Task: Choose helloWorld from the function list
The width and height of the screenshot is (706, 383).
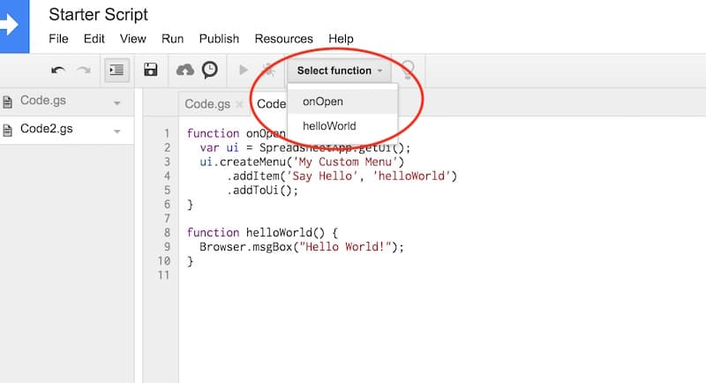Action: click(329, 126)
